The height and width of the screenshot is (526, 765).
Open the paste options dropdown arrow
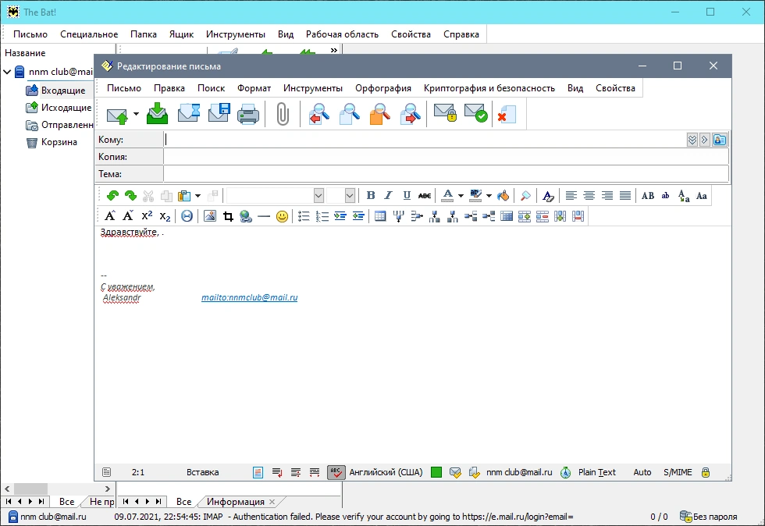click(197, 196)
